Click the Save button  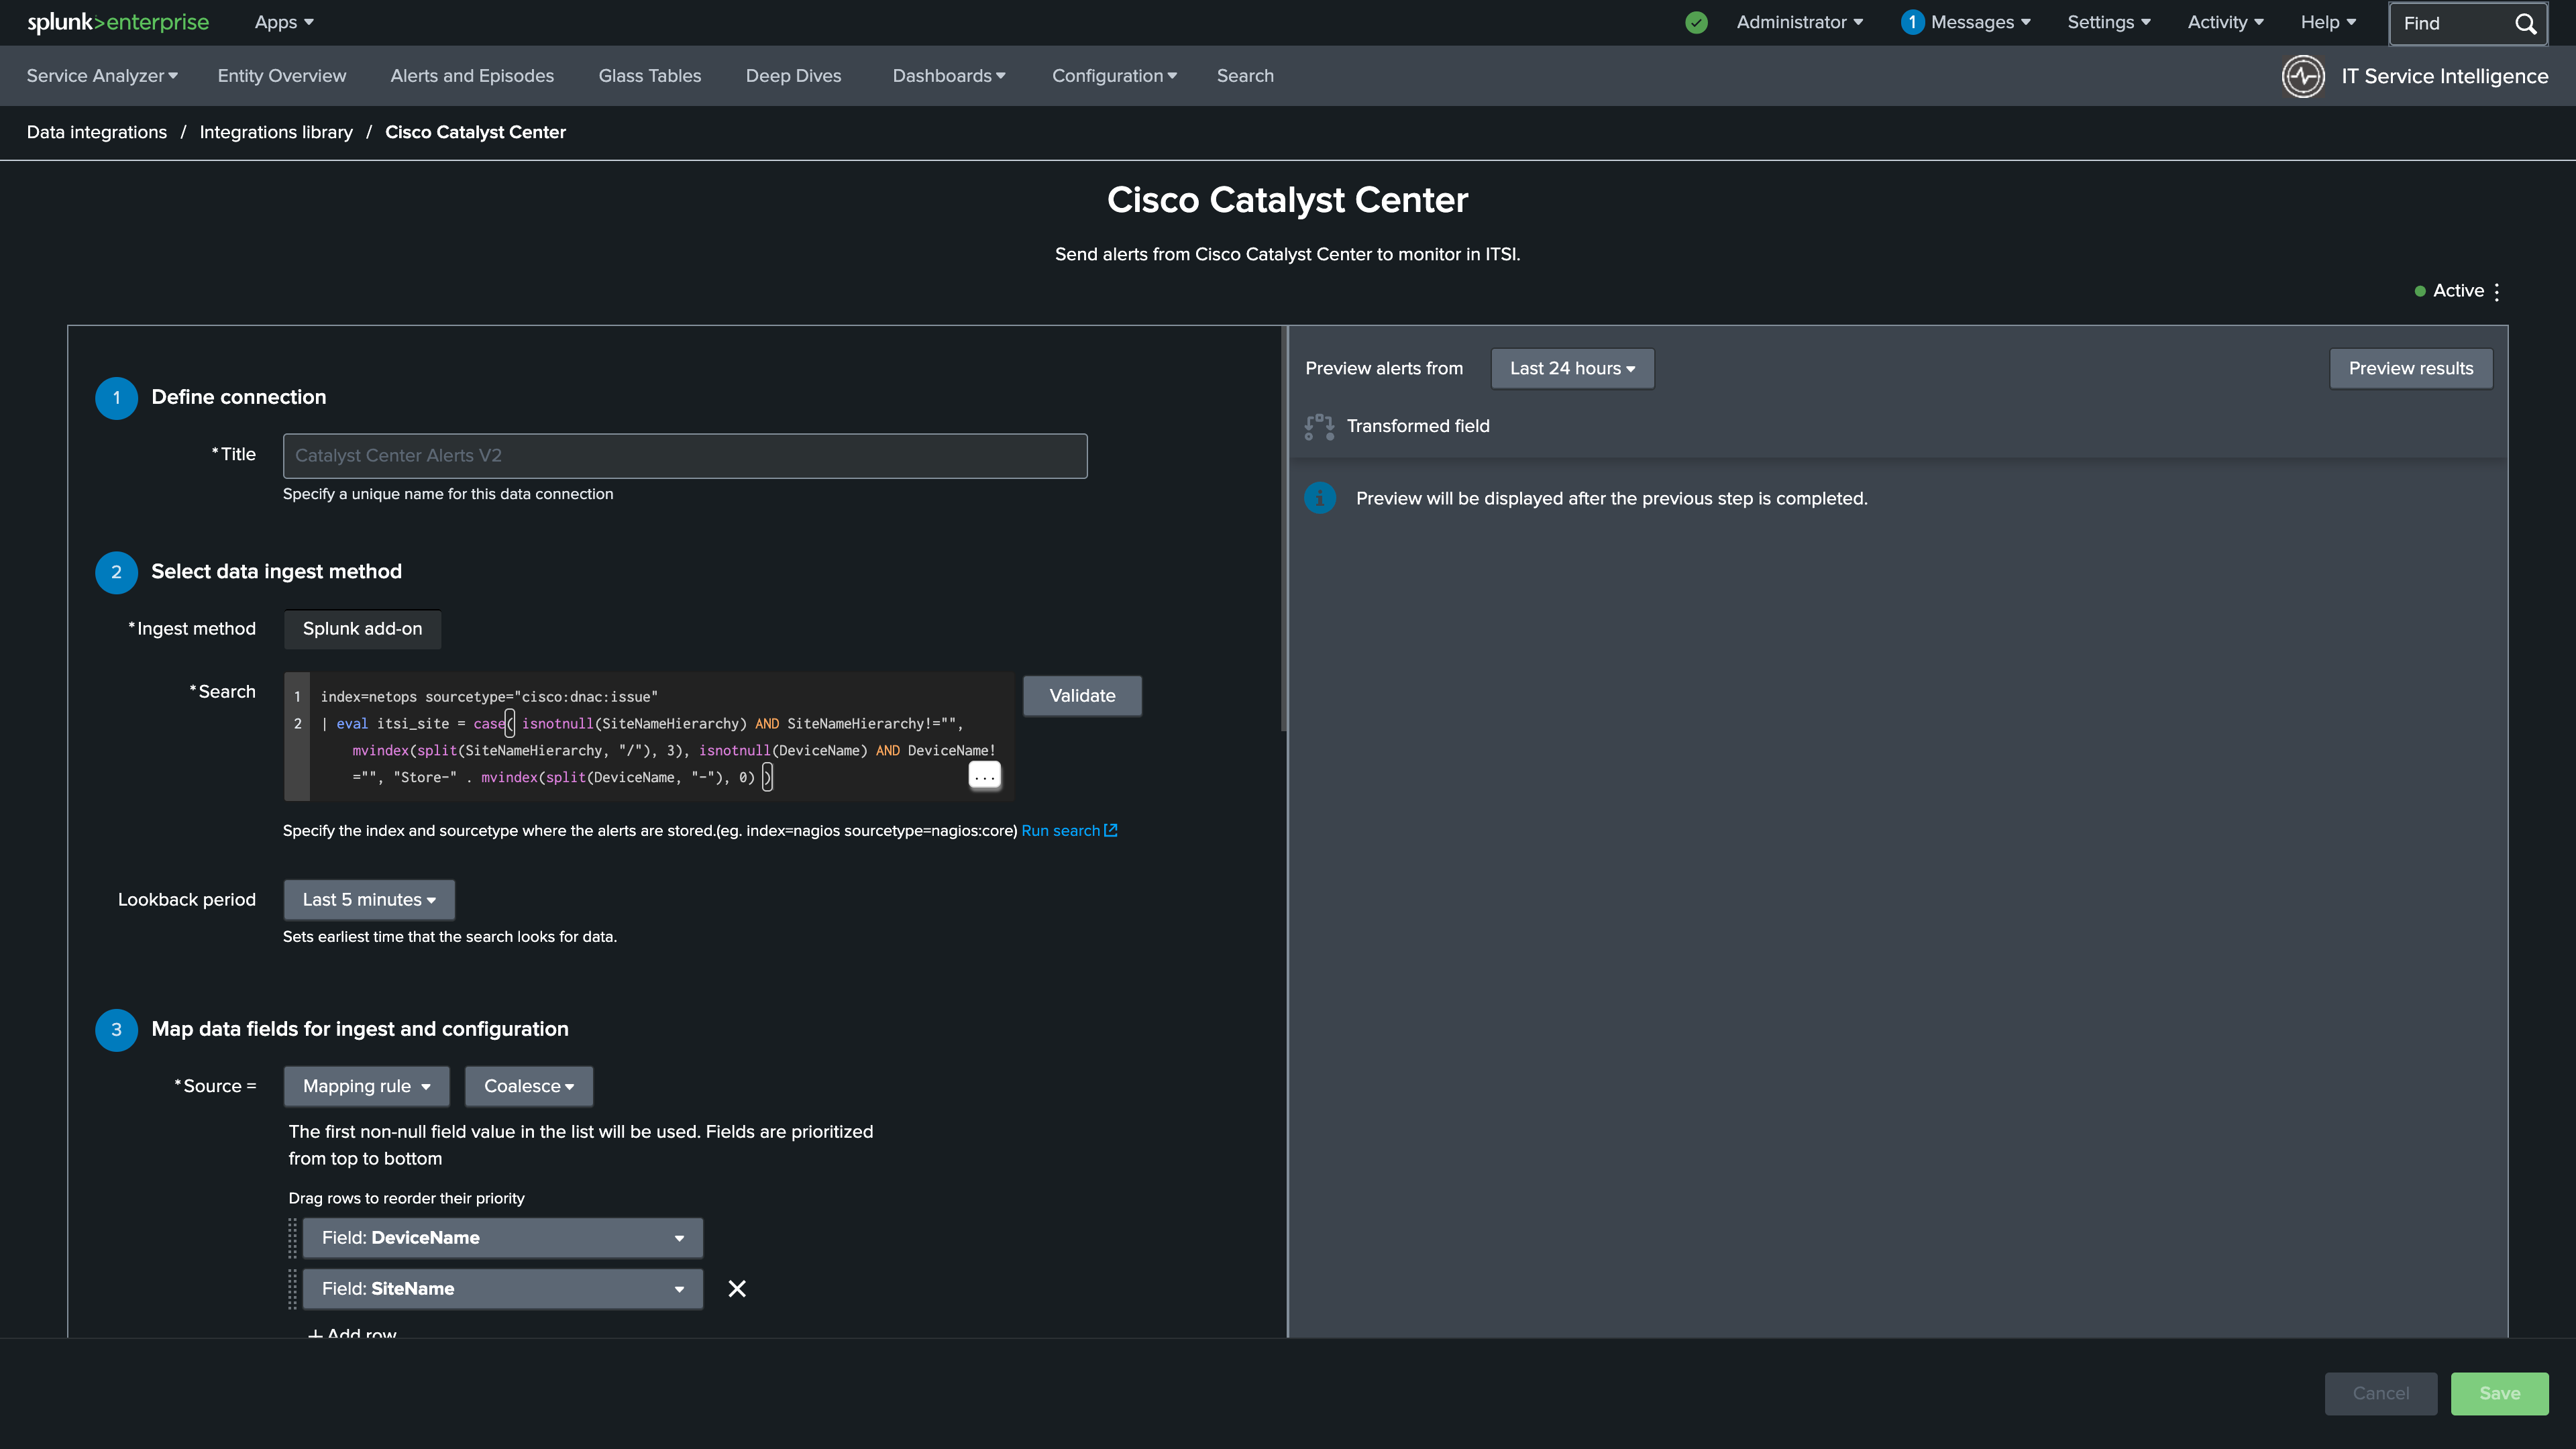[x=2499, y=1394]
